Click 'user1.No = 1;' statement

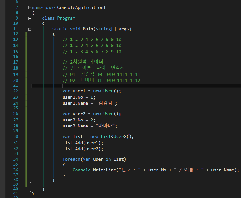[x=79, y=97]
